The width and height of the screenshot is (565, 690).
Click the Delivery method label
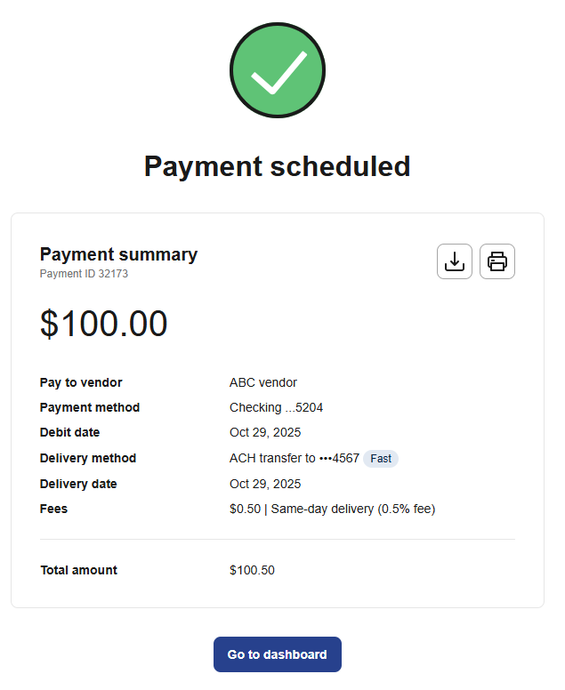pos(88,458)
